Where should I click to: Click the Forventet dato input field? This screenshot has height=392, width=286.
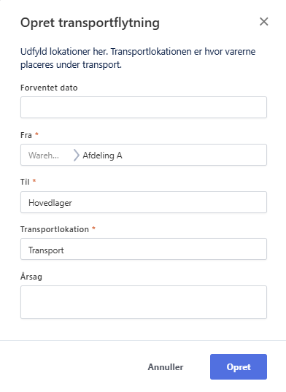pos(144,107)
